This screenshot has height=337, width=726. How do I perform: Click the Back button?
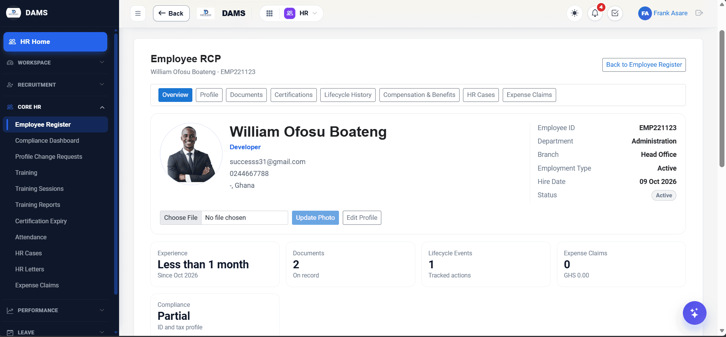171,13
